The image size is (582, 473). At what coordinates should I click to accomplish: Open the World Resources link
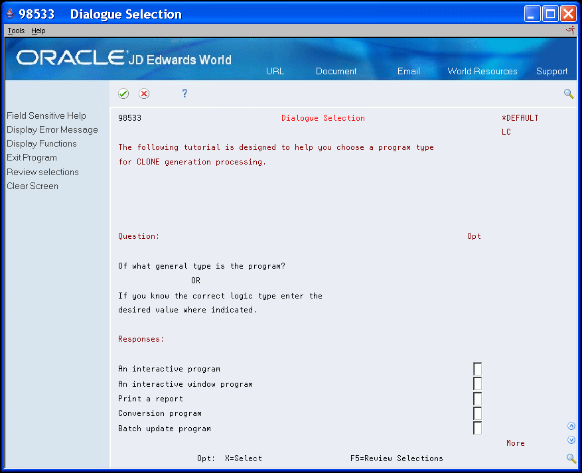point(482,71)
